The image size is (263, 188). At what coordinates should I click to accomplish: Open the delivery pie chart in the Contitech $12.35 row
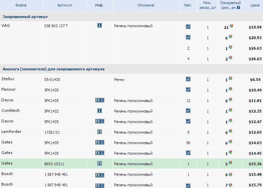coord(230,110)
